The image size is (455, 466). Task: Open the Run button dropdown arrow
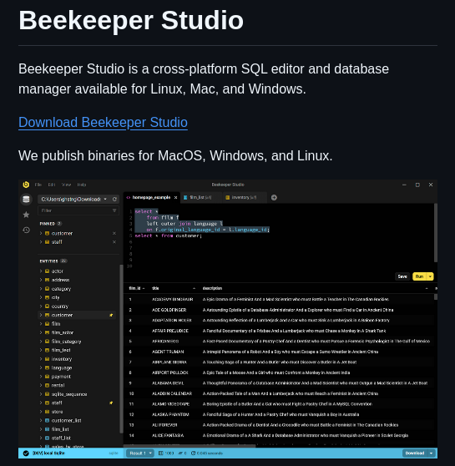coord(430,276)
